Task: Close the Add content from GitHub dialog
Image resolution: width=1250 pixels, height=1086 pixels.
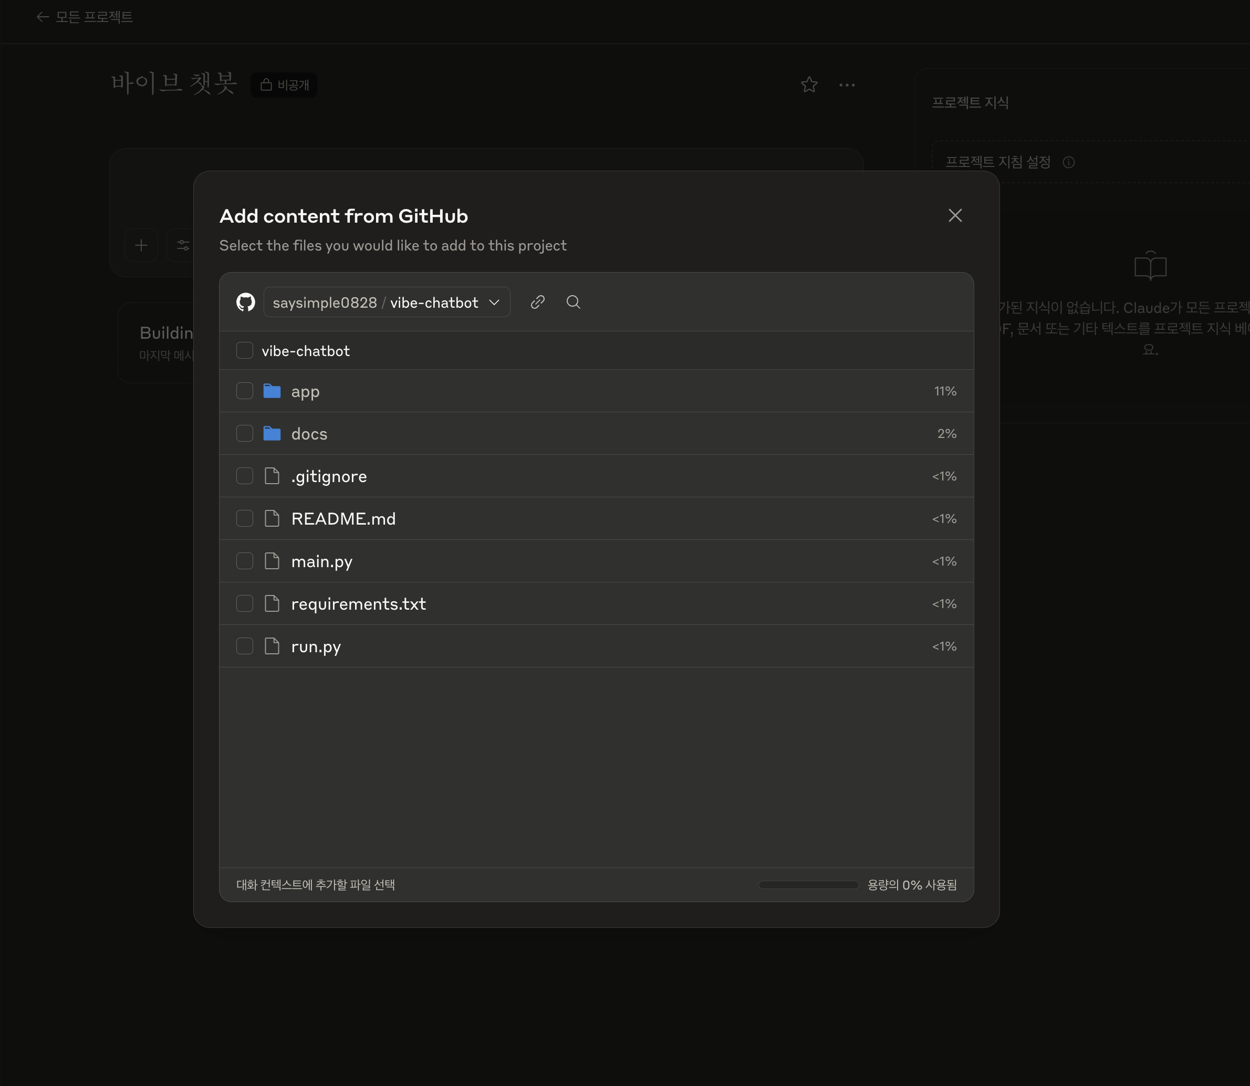Action: click(955, 215)
